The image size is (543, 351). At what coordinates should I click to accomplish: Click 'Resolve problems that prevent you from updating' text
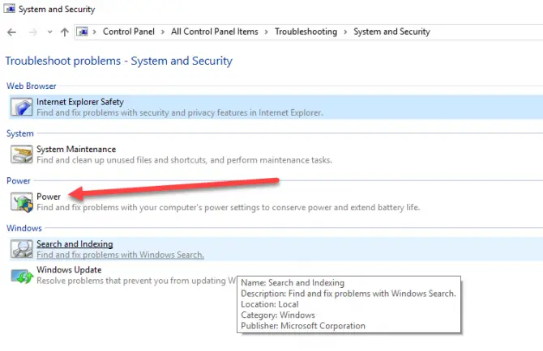[136, 281]
